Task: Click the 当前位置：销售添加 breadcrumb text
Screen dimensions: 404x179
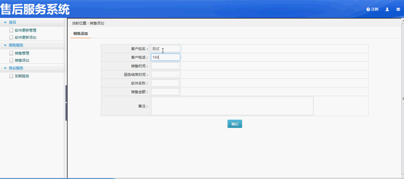Action: [x=88, y=23]
